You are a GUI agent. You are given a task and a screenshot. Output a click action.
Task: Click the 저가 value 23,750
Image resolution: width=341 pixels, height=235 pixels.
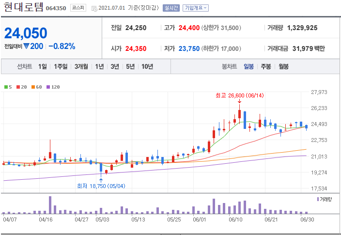coord(189,48)
